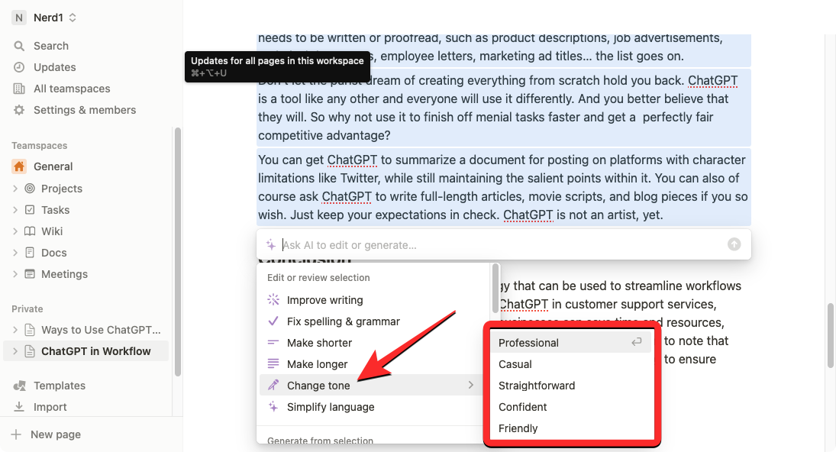Click the Search label in sidebar
Screen dimensions: 836x452
click(x=51, y=46)
